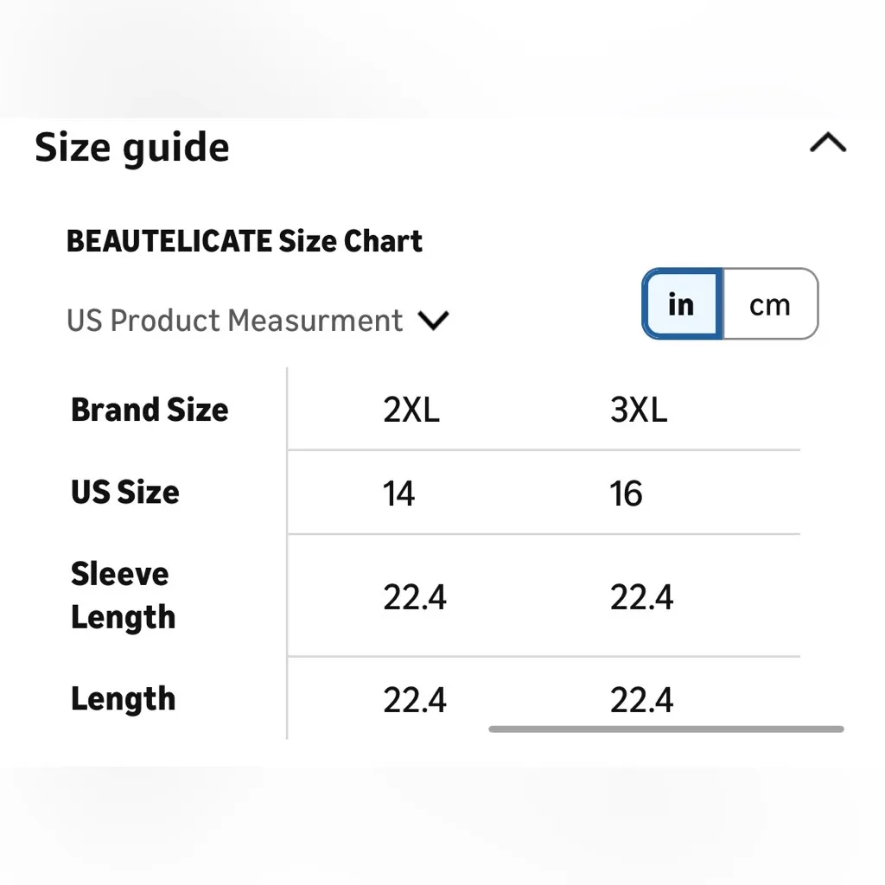Select the 2XL brand size column header
The width and height of the screenshot is (885, 885).
pos(411,410)
